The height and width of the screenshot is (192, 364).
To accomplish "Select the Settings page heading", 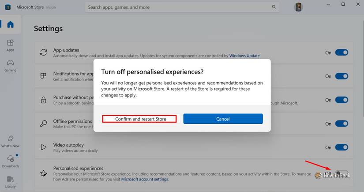I will tap(48, 29).
